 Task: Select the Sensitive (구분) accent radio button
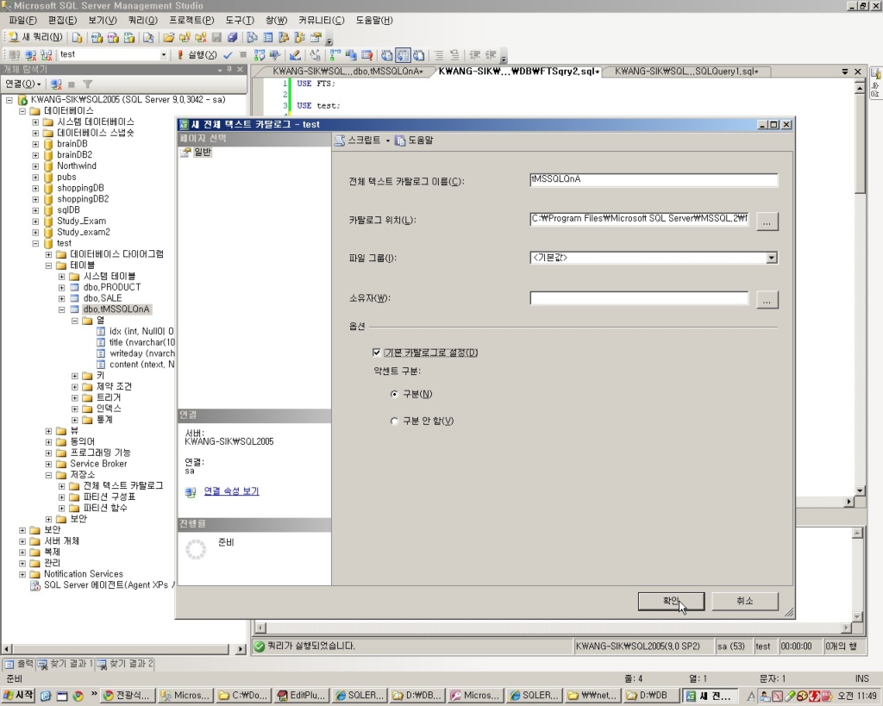pyautogui.click(x=394, y=394)
